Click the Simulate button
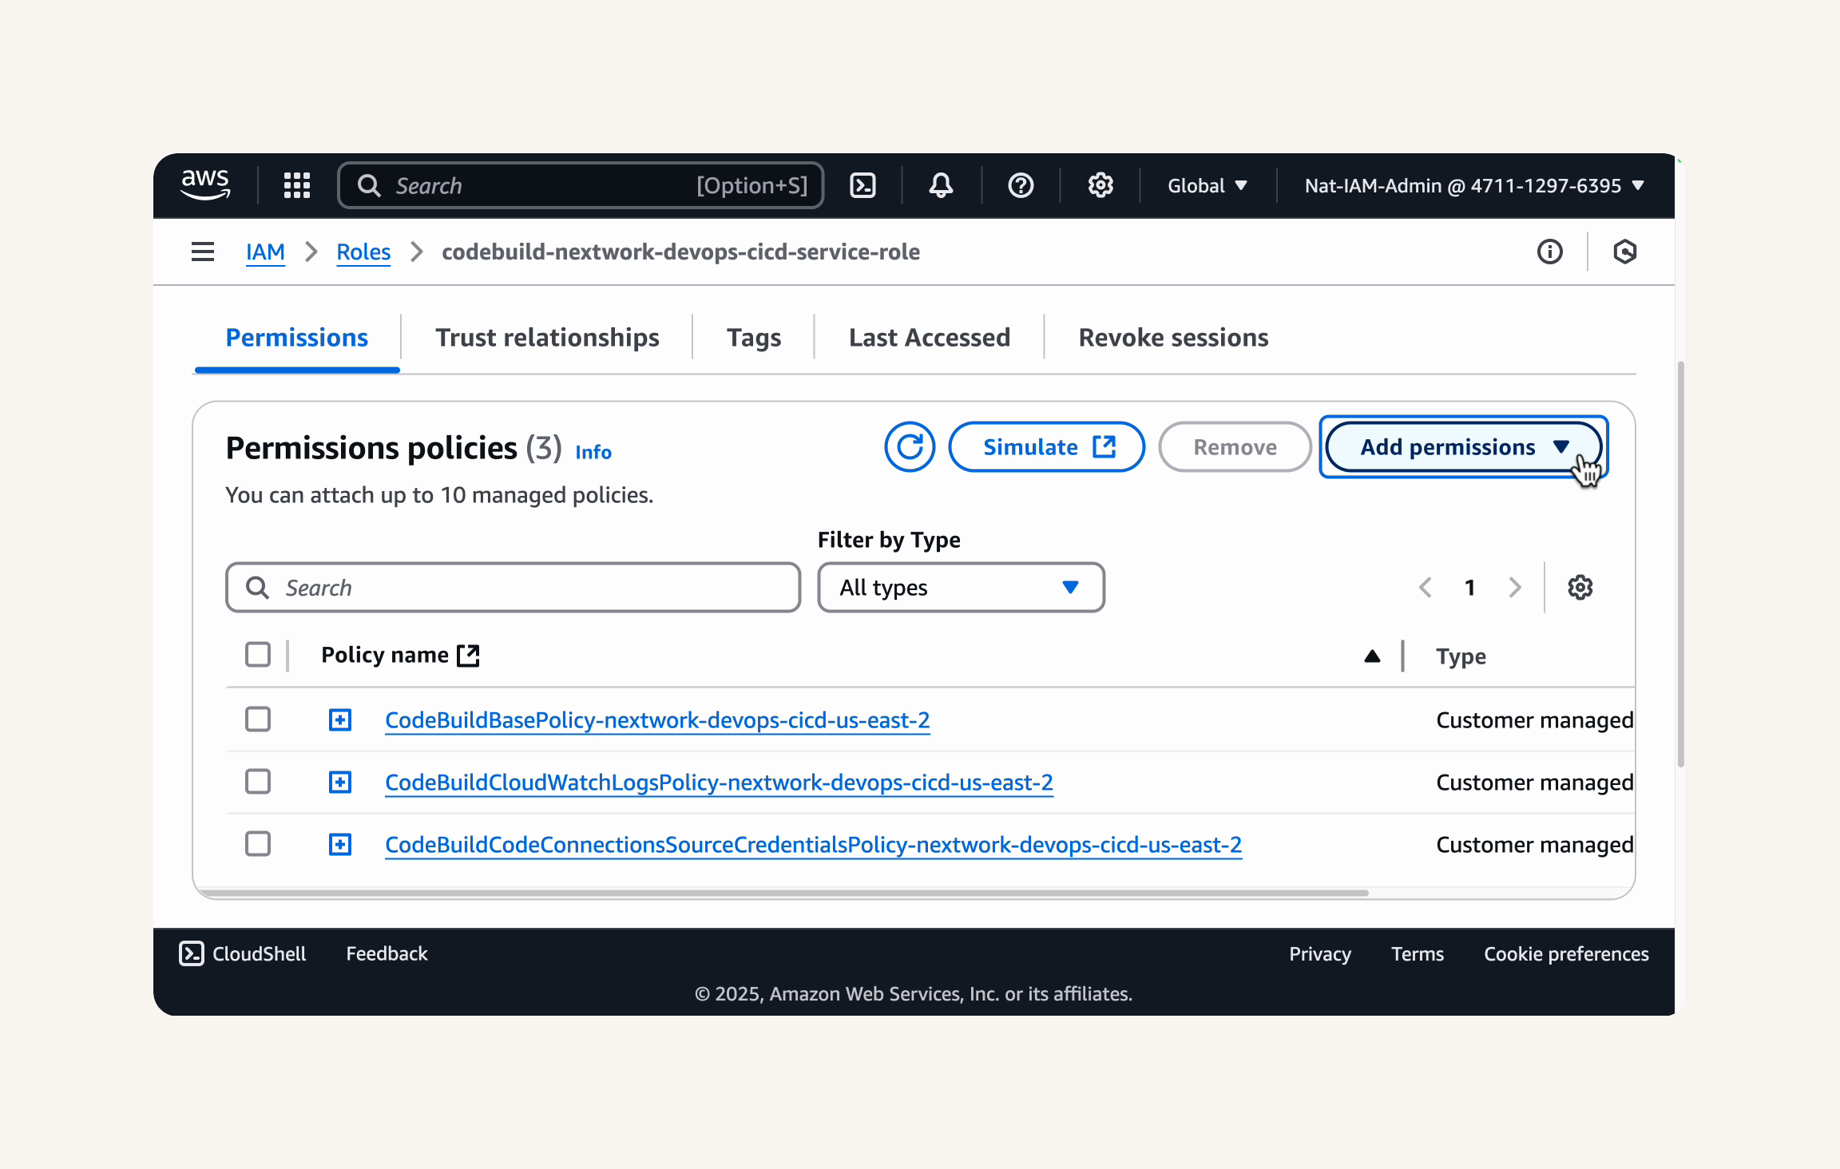Viewport: 1840px width, 1169px height. (x=1047, y=447)
